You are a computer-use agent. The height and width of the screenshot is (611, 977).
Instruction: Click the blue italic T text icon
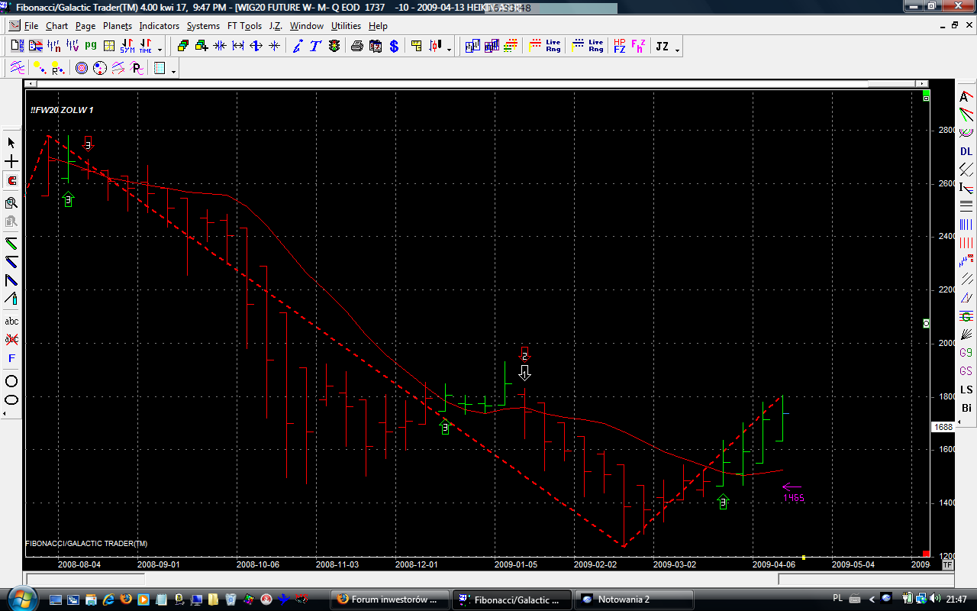click(315, 47)
